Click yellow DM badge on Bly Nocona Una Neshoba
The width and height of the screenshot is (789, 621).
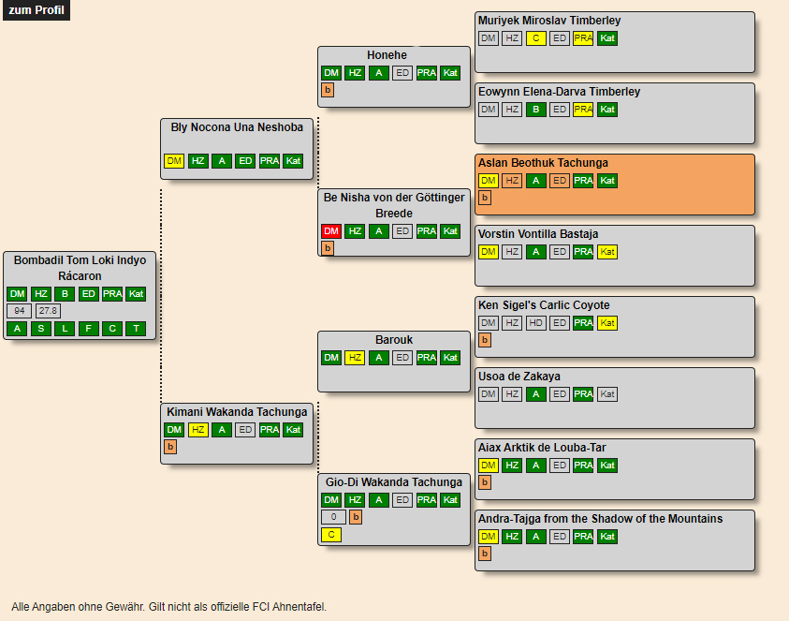coord(174,161)
